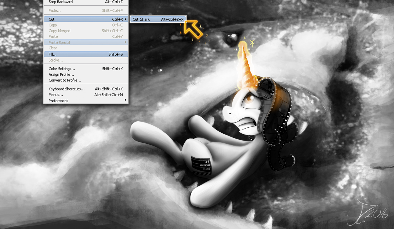
Task: Select Copy Merged in the menu
Action: (86, 31)
